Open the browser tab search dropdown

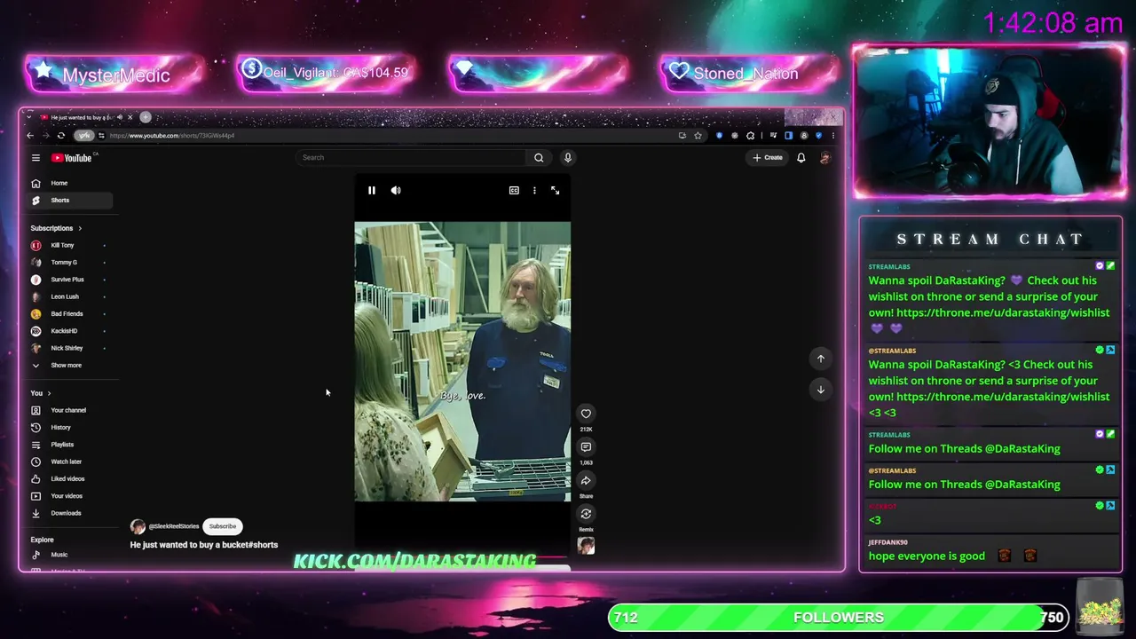coord(28,117)
